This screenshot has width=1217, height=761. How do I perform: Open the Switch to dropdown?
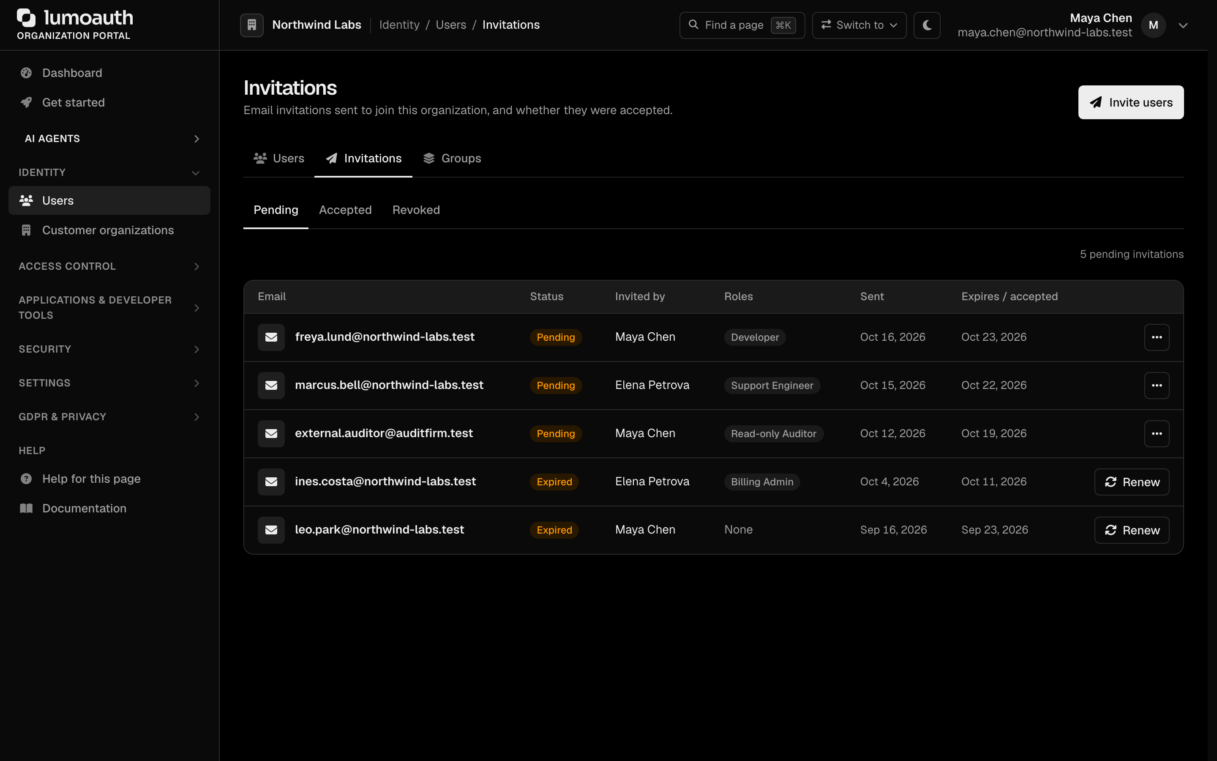point(859,25)
